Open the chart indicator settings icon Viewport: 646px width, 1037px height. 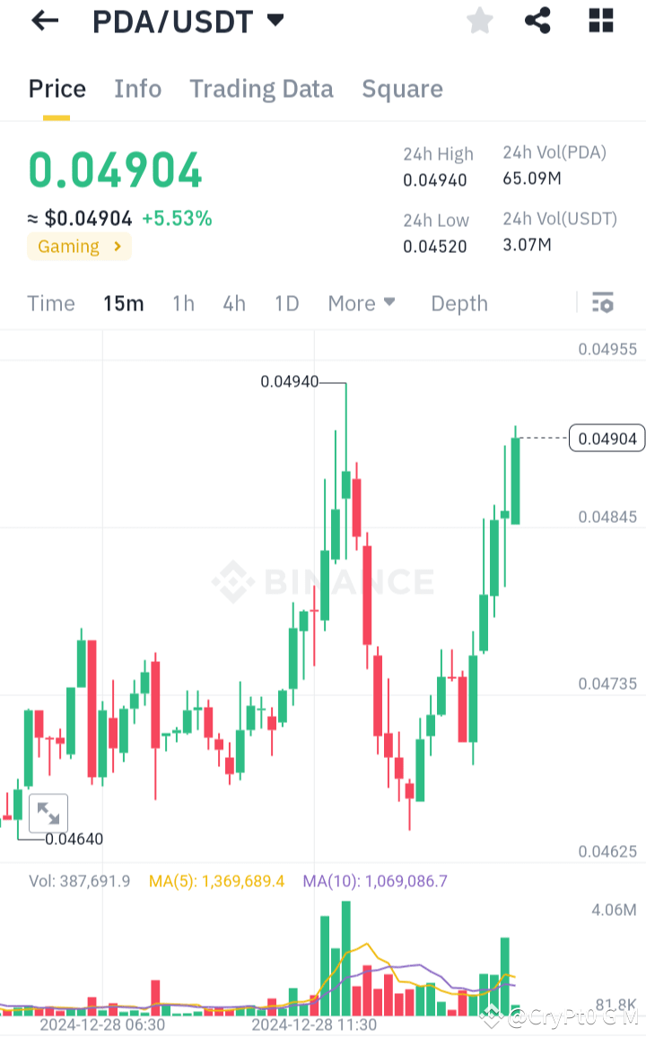[602, 303]
